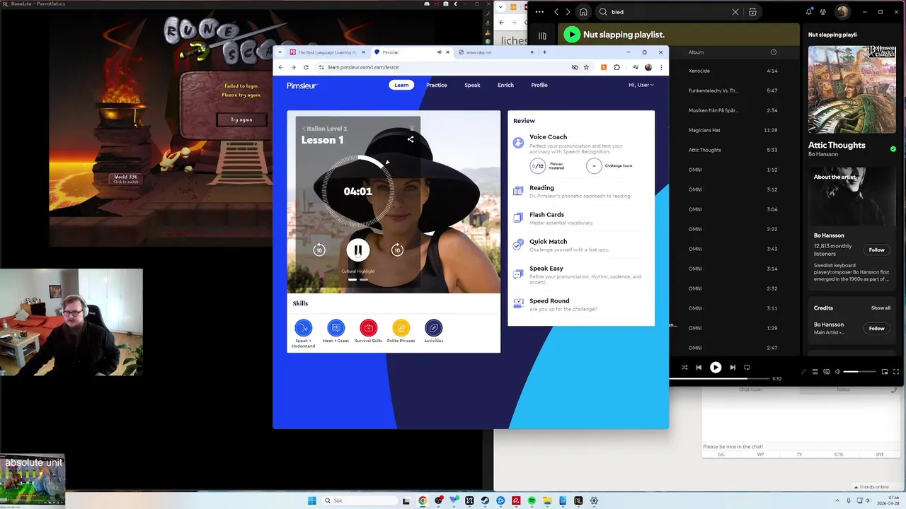Image resolution: width=906 pixels, height=509 pixels.
Task: Open Chrome extensions puzzle icon
Action: [617, 67]
